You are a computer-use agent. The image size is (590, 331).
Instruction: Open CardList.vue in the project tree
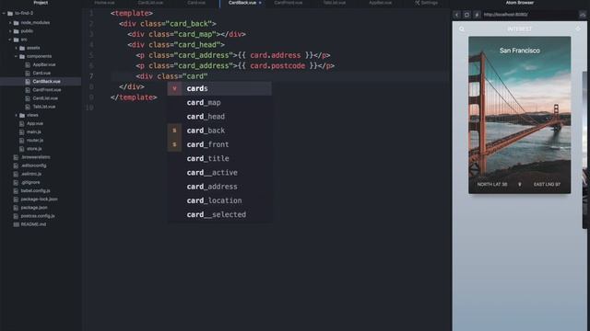[45, 98]
